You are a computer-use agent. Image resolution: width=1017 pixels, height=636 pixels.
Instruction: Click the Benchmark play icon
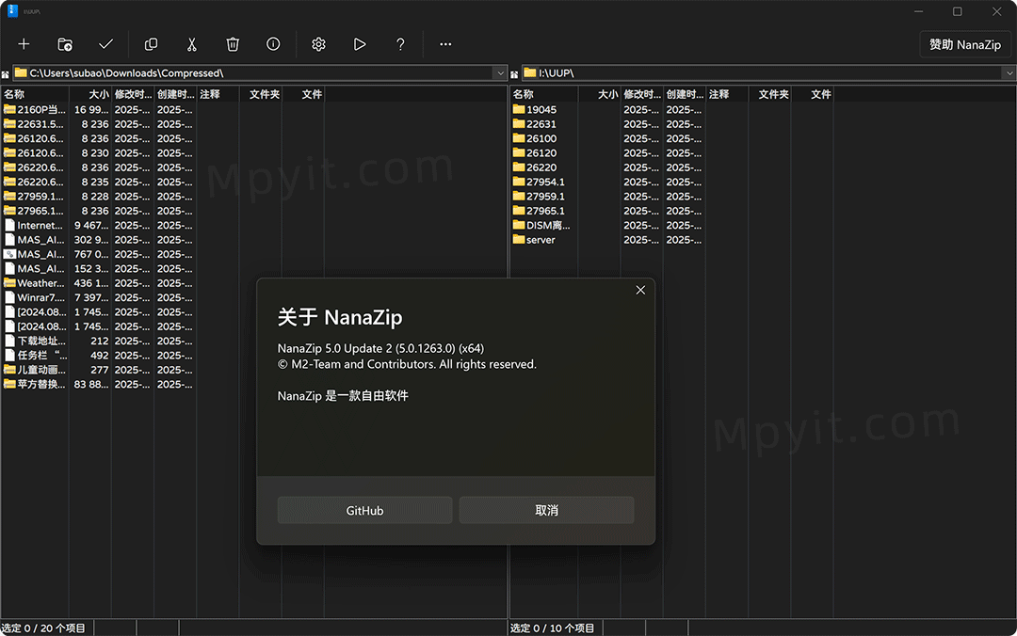pos(360,44)
